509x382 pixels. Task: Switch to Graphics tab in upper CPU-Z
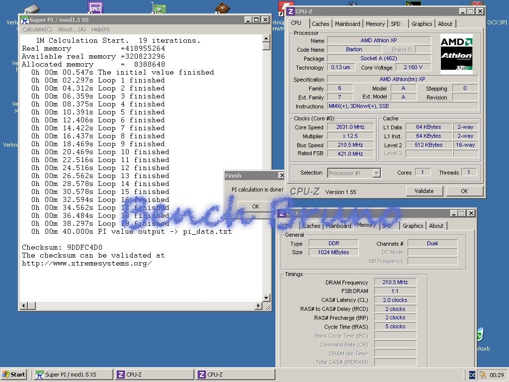tap(422, 24)
